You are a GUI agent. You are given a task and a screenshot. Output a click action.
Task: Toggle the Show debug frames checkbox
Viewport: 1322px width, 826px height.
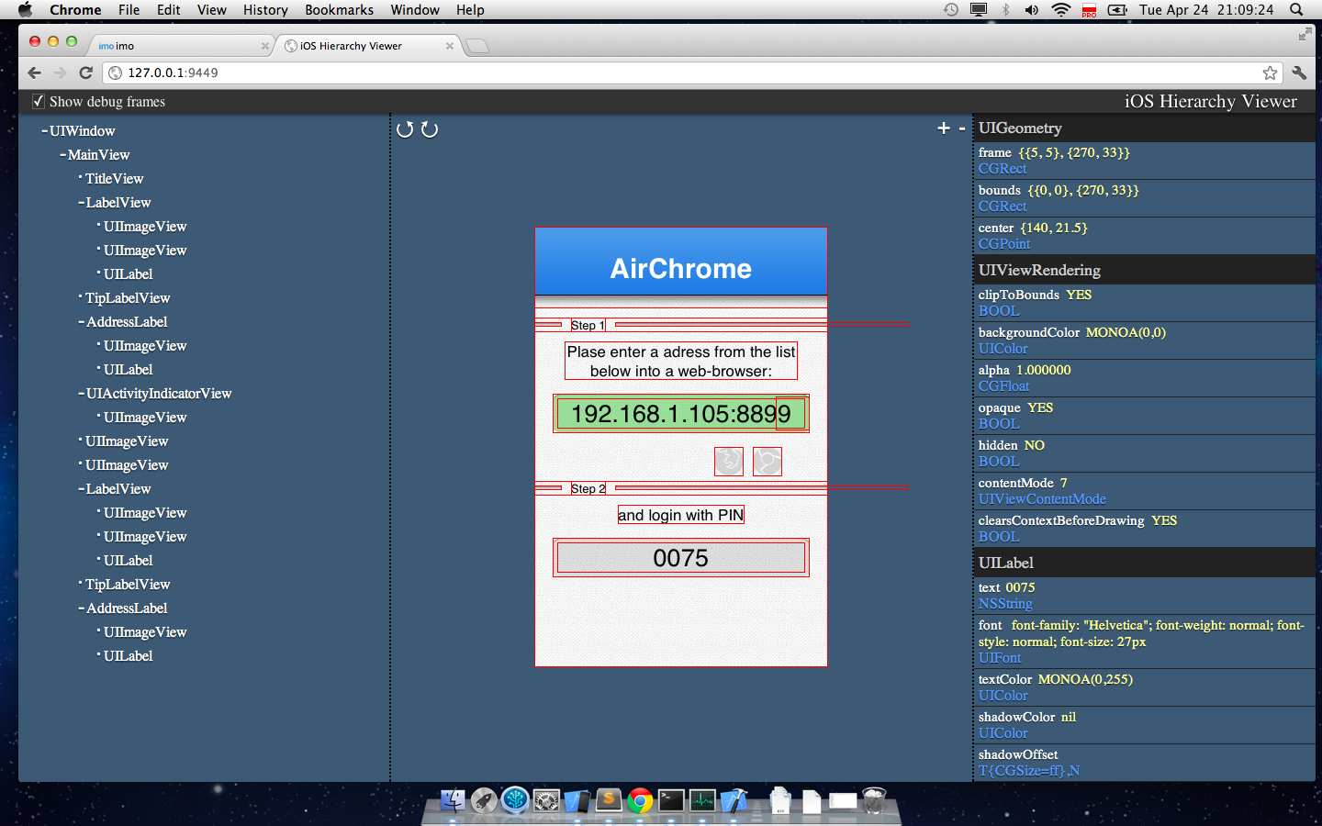39,101
